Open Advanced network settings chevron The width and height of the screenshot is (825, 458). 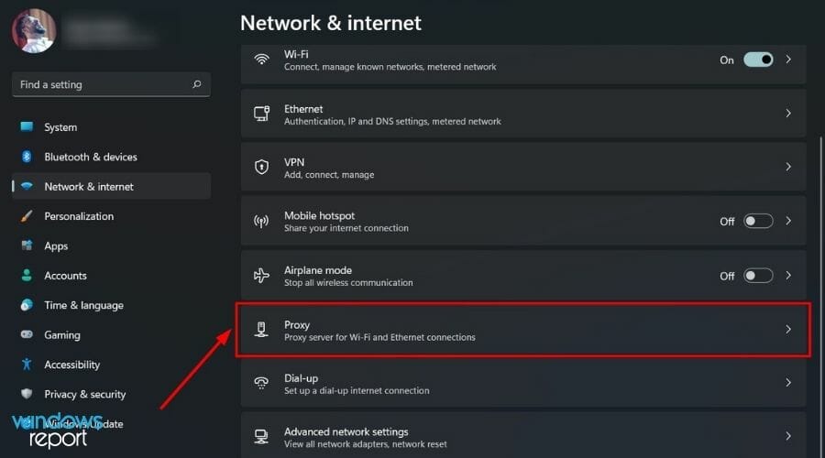(x=787, y=437)
